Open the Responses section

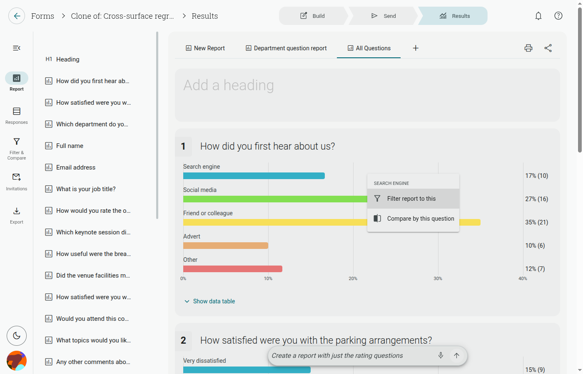point(17,116)
